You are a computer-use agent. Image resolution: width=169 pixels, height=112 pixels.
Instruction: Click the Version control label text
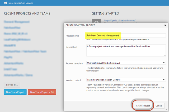pyautogui.click(x=73, y=80)
